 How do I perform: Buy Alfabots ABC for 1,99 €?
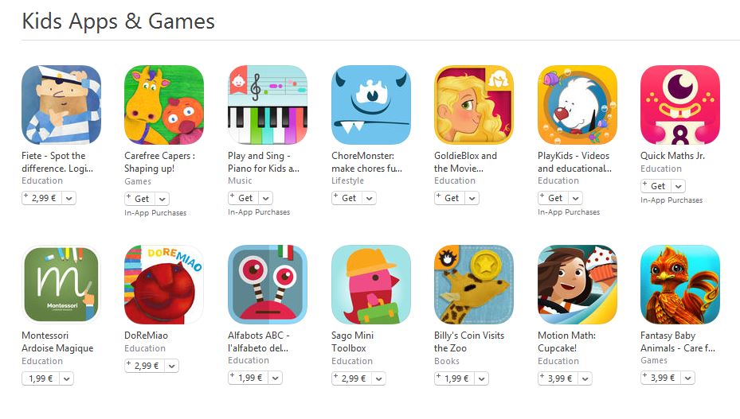click(x=249, y=378)
